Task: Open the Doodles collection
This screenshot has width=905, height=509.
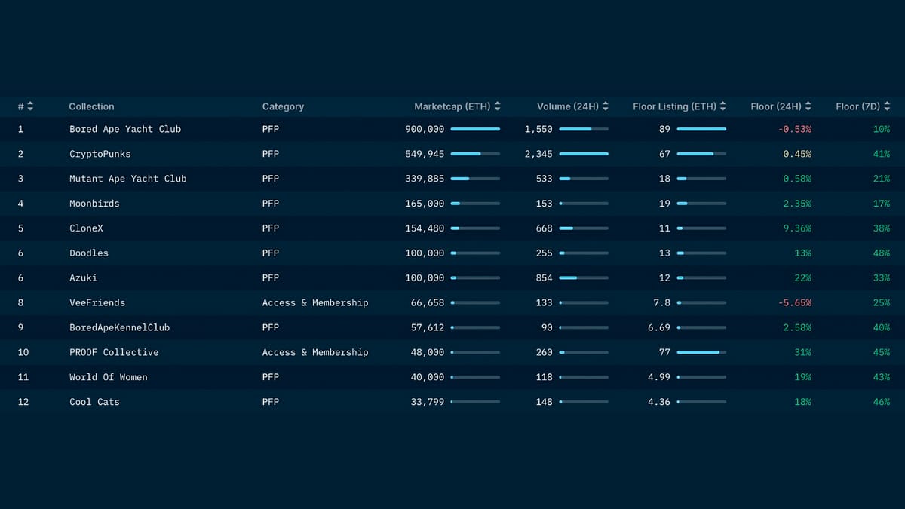Action: tap(89, 253)
